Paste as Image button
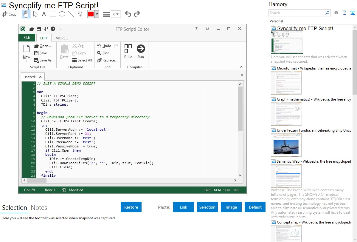 click(x=231, y=207)
